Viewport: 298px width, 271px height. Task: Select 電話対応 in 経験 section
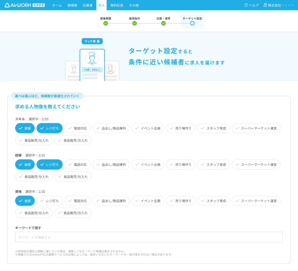point(78,165)
